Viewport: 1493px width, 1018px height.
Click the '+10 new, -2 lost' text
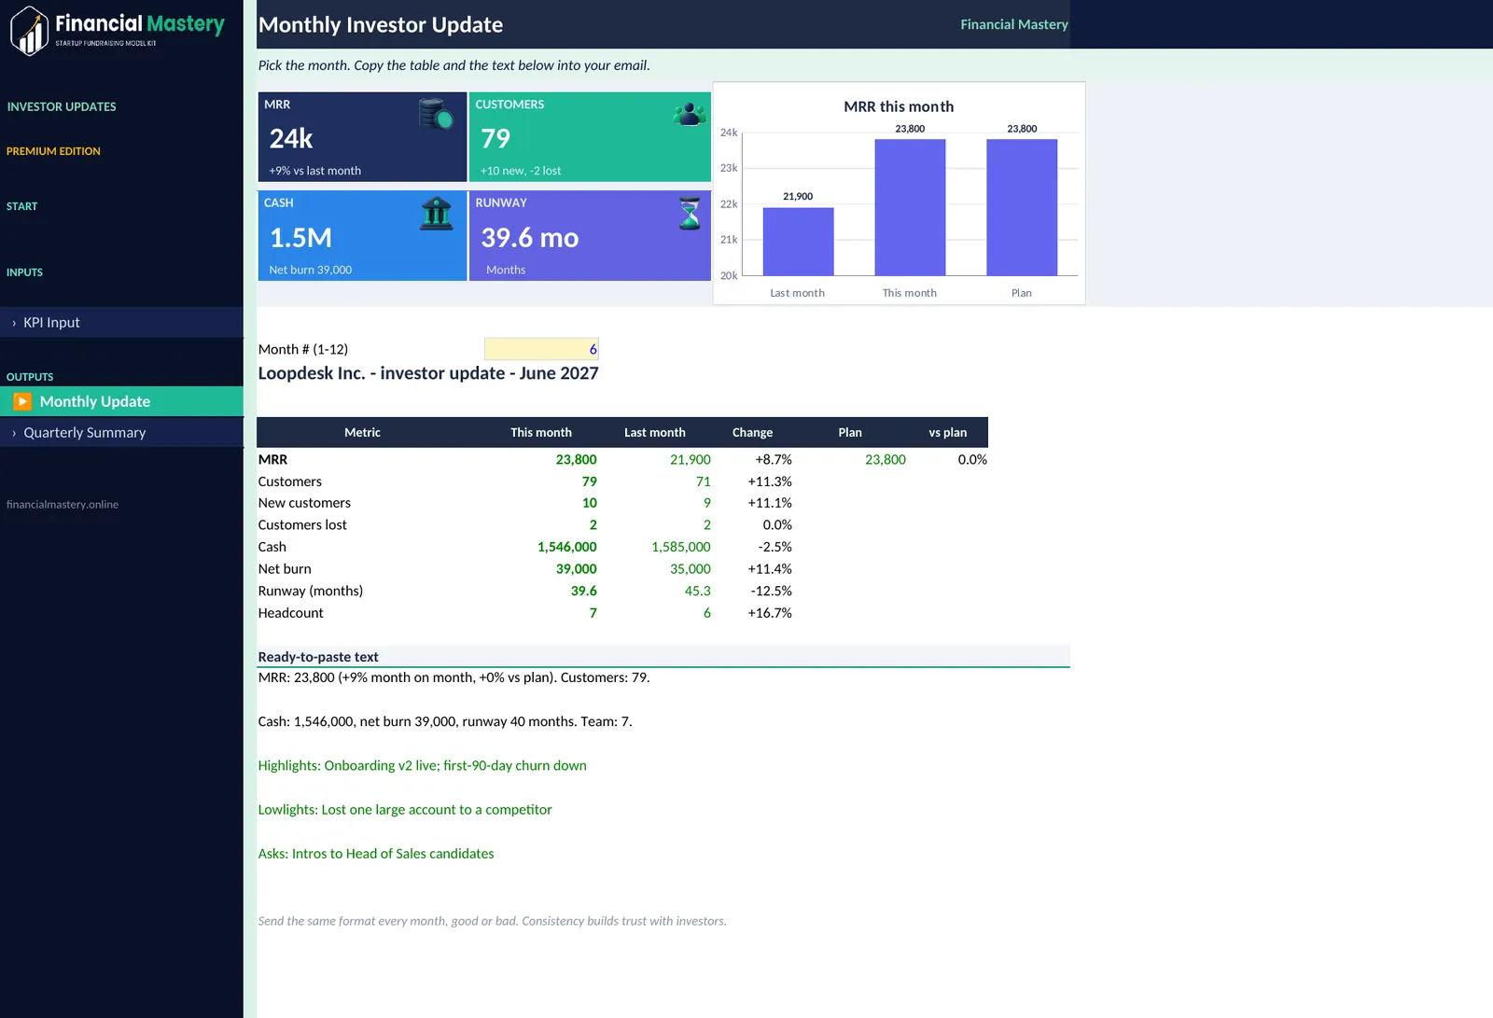(521, 171)
